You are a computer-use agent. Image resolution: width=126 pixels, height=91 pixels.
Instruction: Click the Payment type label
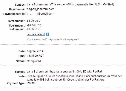tap(16, 83)
